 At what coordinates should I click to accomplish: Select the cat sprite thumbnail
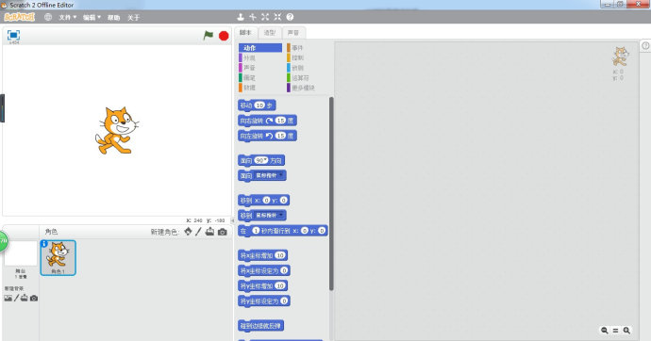58,257
